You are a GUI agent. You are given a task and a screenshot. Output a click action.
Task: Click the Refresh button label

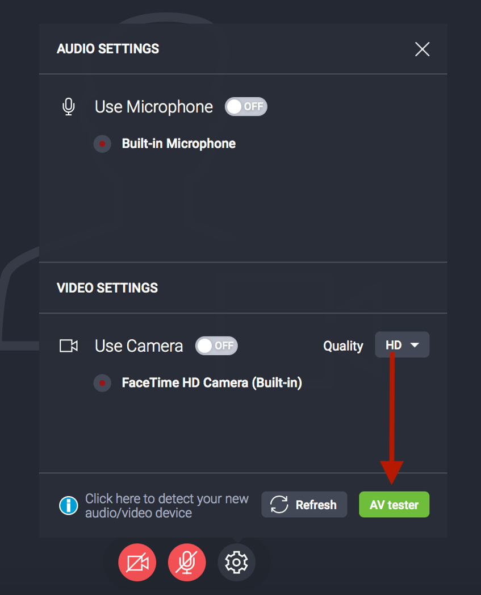(x=316, y=505)
